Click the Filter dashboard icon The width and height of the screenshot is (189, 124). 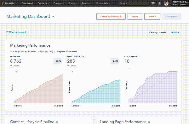(x=7, y=32)
